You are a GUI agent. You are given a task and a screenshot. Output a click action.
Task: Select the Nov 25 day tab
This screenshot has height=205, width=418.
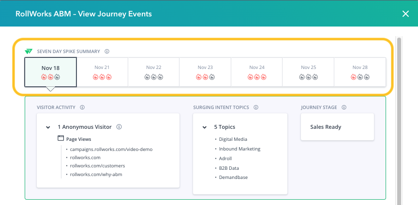[309, 72]
